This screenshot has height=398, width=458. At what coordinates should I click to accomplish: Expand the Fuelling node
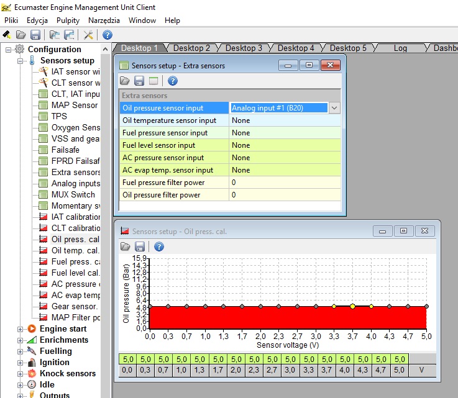click(20, 351)
